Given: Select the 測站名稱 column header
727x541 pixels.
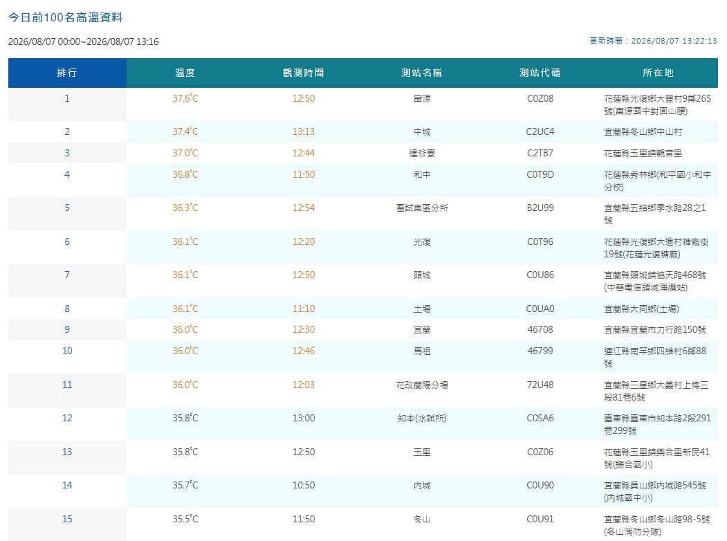Looking at the screenshot, I should coord(422,73).
